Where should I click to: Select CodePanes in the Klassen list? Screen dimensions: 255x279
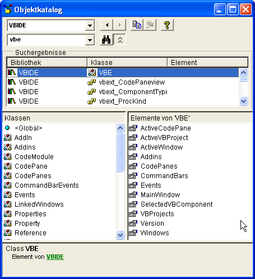pos(33,176)
